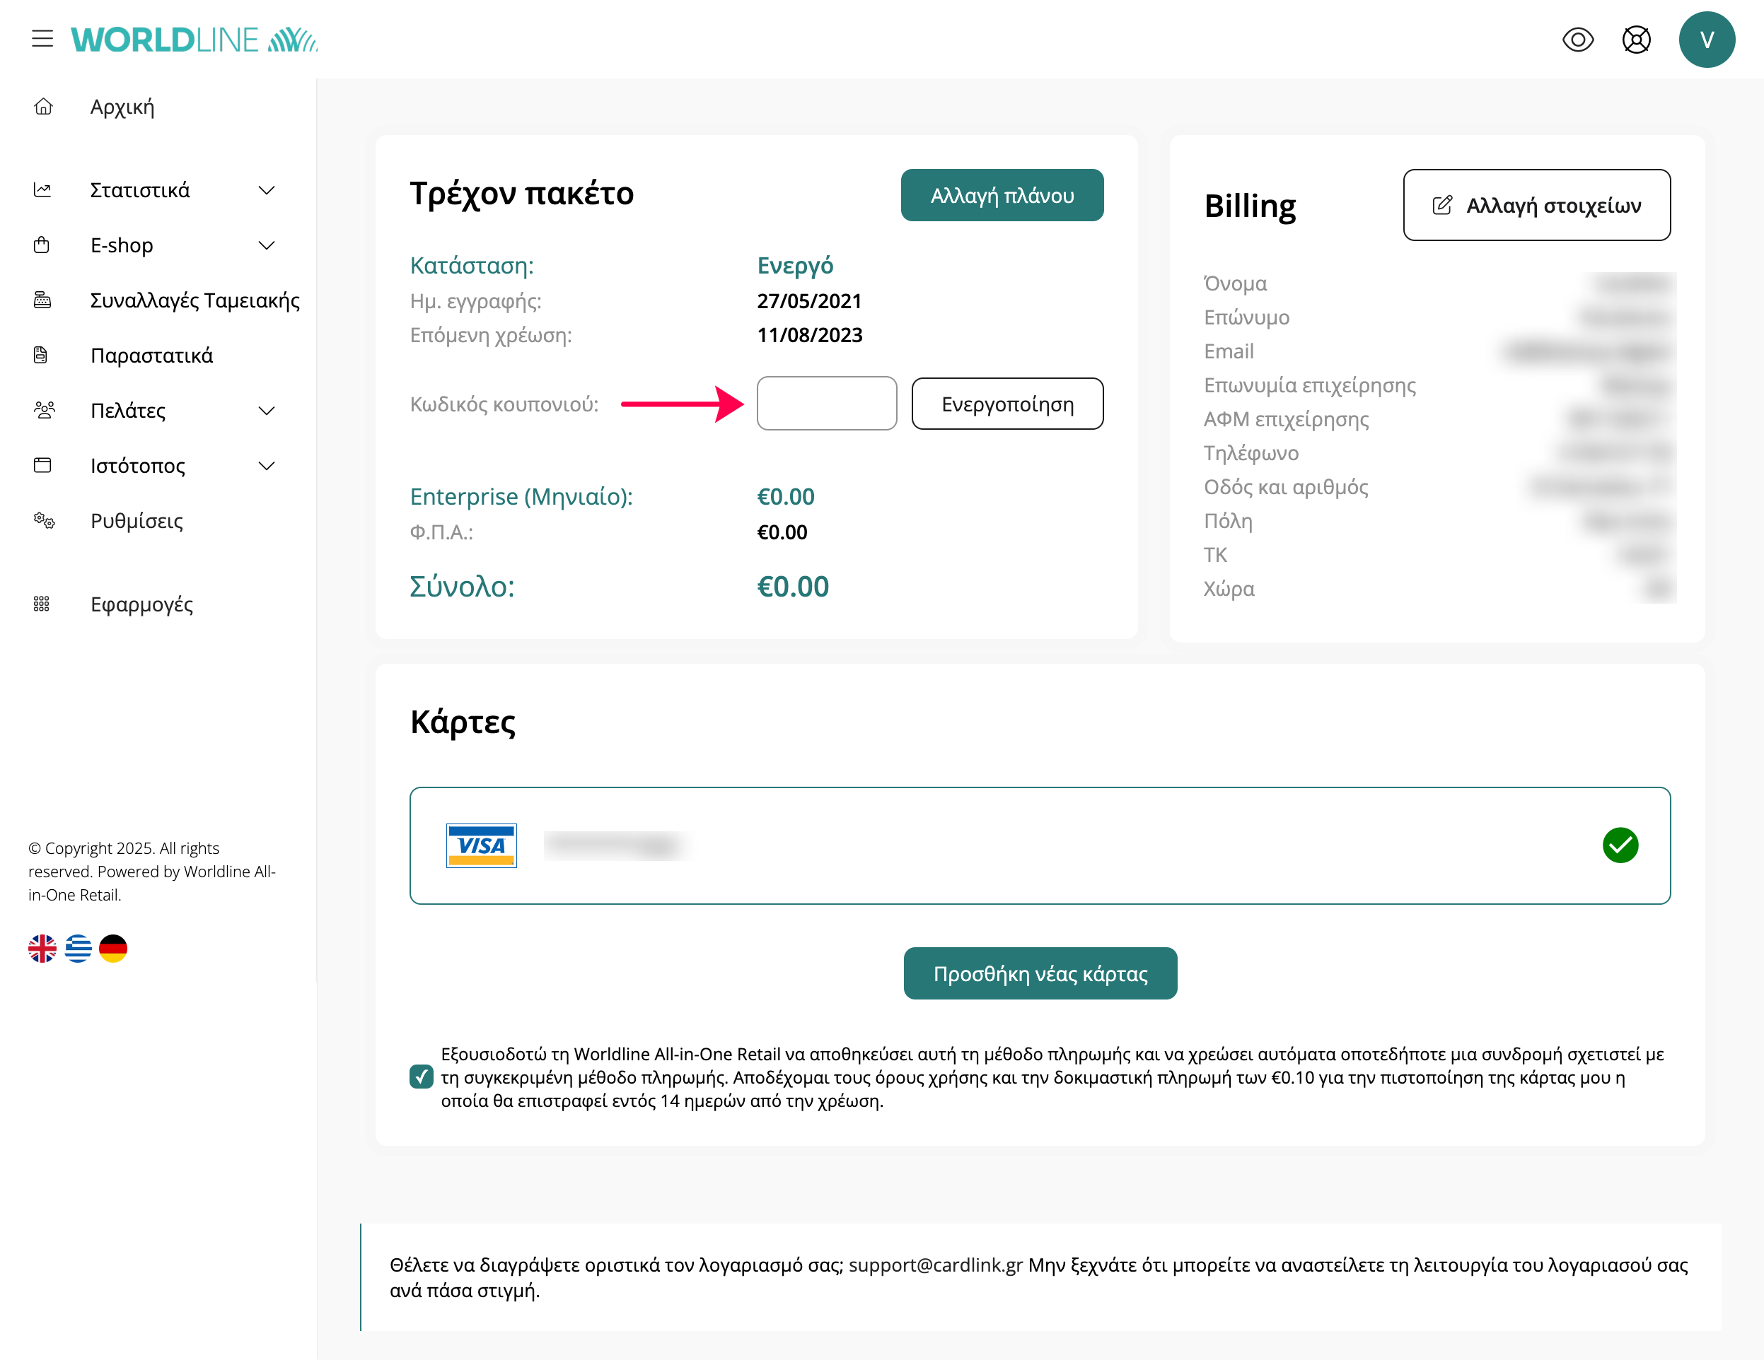Viewport: 1764px width, 1360px height.
Task: Click the Αλλαγή πλάνου button
Action: pos(1002,195)
